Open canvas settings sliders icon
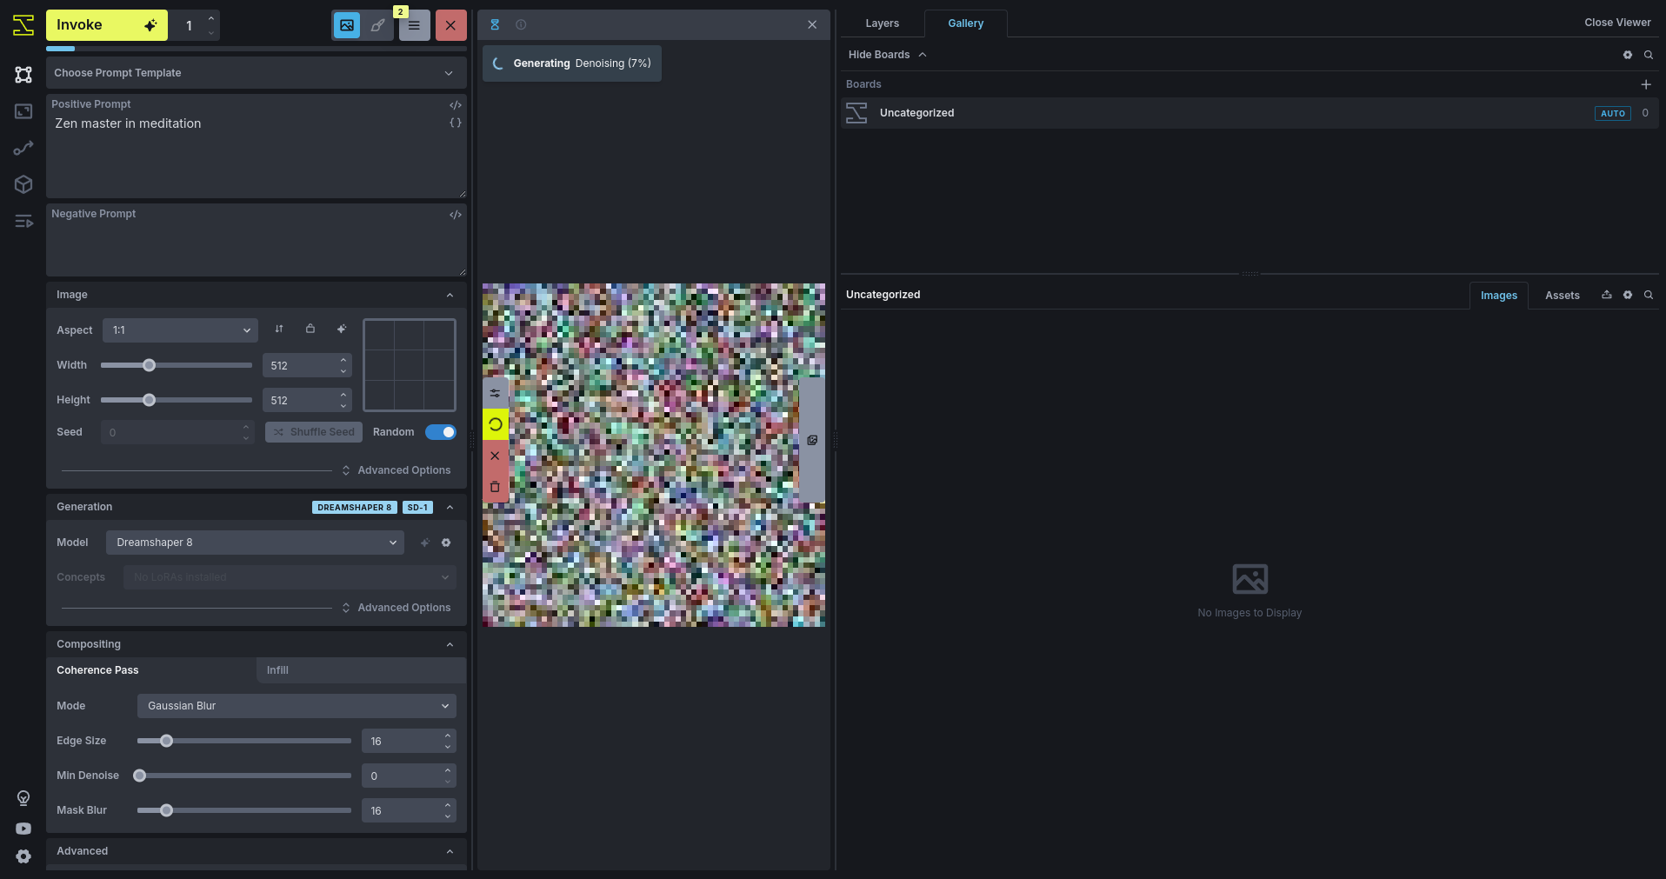 (495, 393)
